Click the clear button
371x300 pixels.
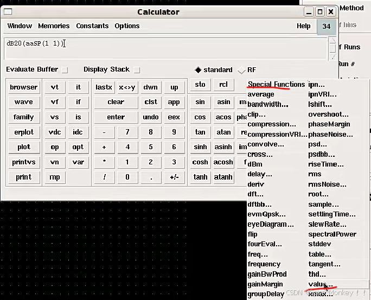pos(116,102)
